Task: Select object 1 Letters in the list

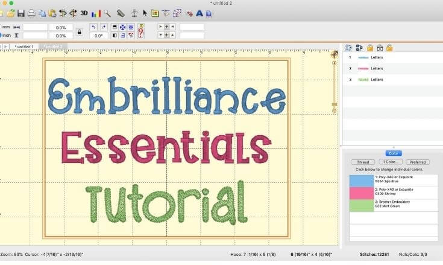Action: point(393,57)
